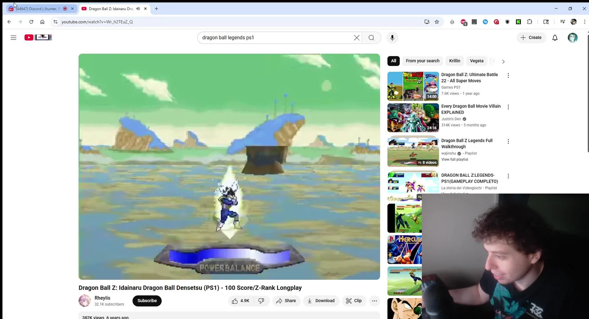Screen dimensions: 589x319
Task: Open the browser home page
Action: click(42, 22)
